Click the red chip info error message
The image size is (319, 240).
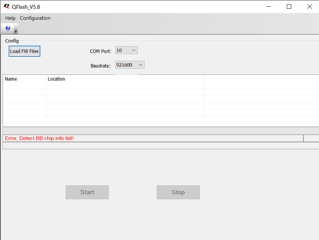pos(39,138)
